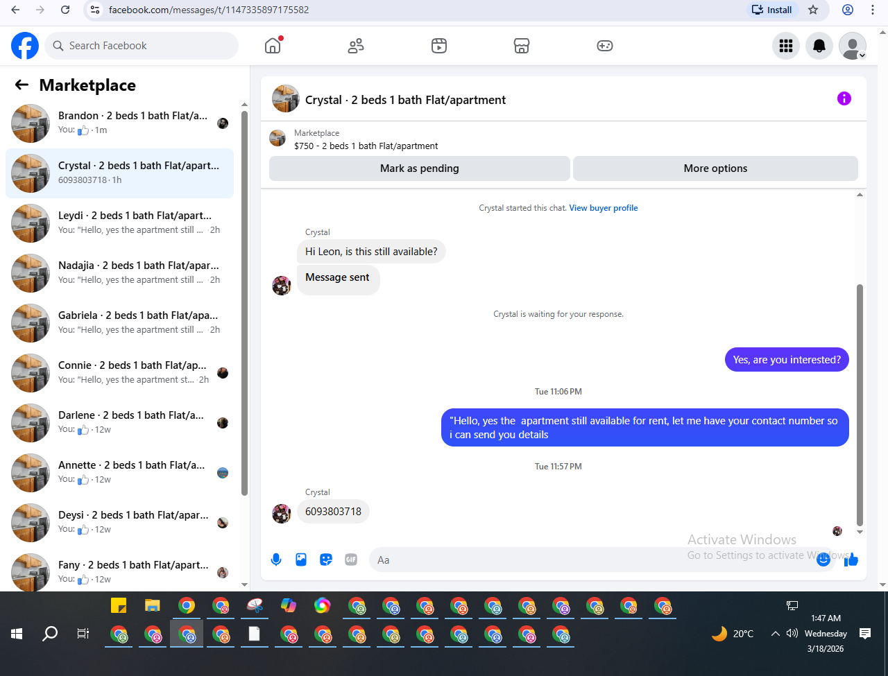Open Windows taskbar search
The width and height of the screenshot is (888, 676).
click(50, 634)
